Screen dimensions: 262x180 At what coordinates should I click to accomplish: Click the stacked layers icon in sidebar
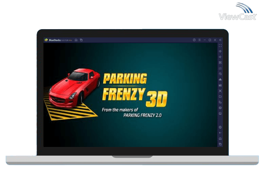tap(220, 108)
